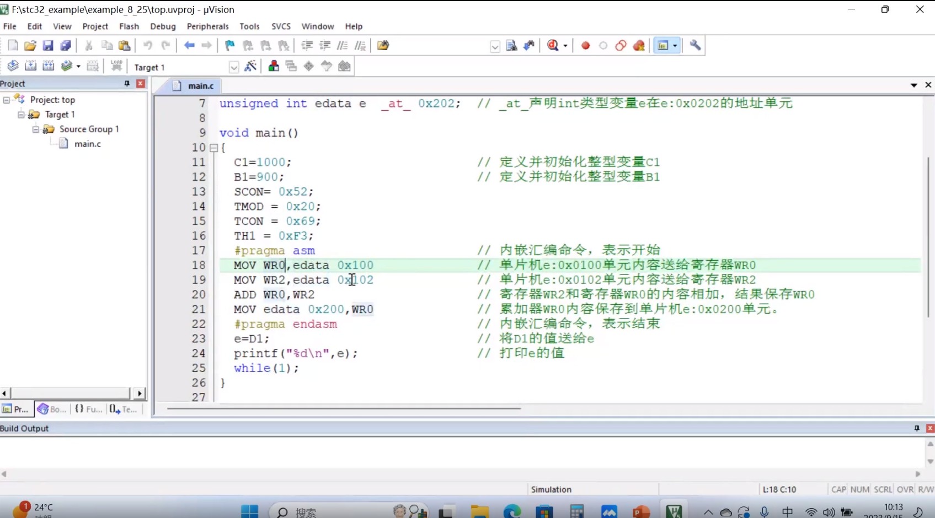This screenshot has width=935, height=518.
Task: Redo the last undone edit
Action: click(x=165, y=46)
